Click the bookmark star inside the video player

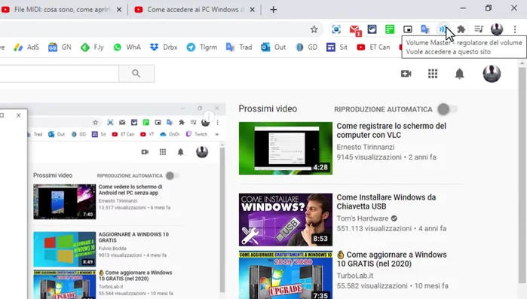96,123
